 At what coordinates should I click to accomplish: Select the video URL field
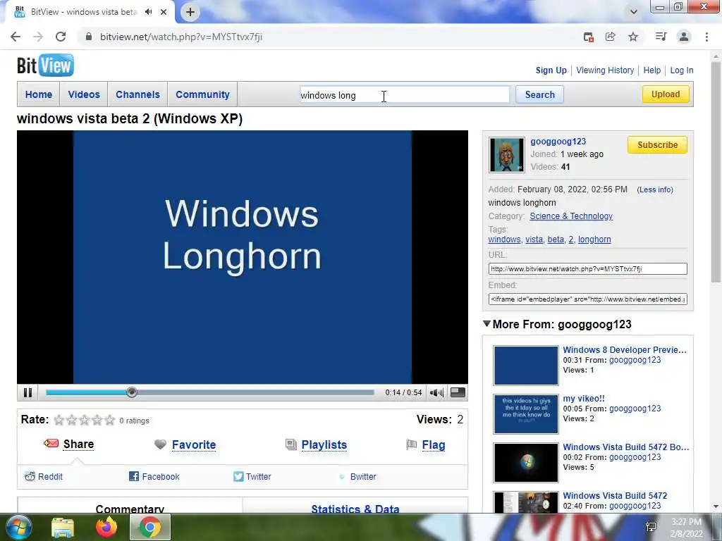587,268
